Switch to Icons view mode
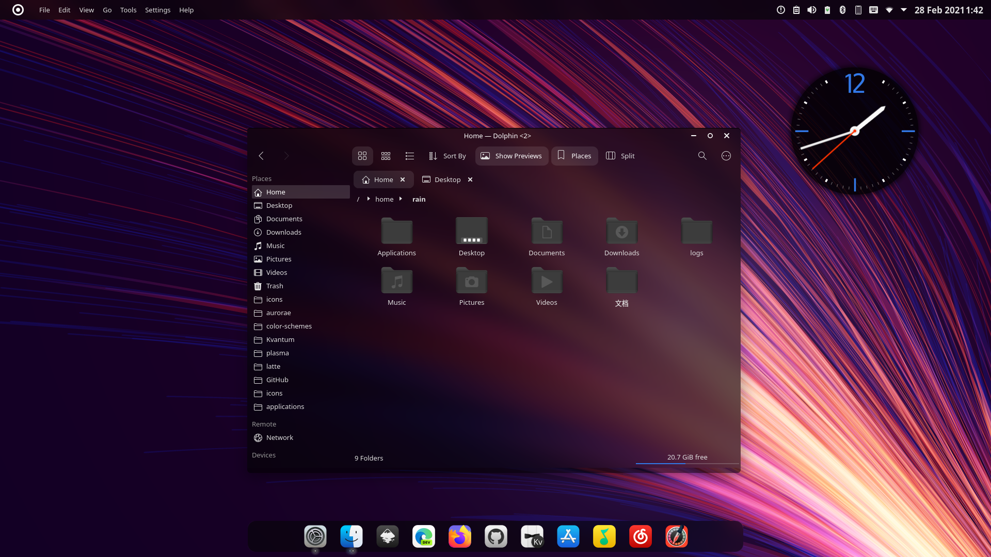This screenshot has width=991, height=557. click(362, 156)
